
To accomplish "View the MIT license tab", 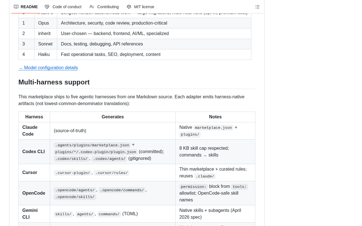I will [141, 7].
